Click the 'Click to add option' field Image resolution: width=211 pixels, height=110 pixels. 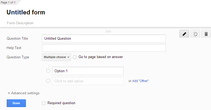88,81
